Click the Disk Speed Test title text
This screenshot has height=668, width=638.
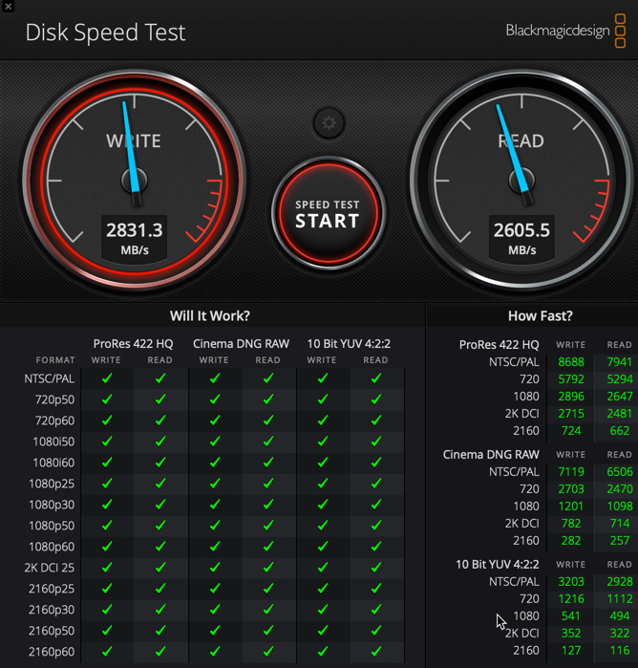(x=105, y=32)
